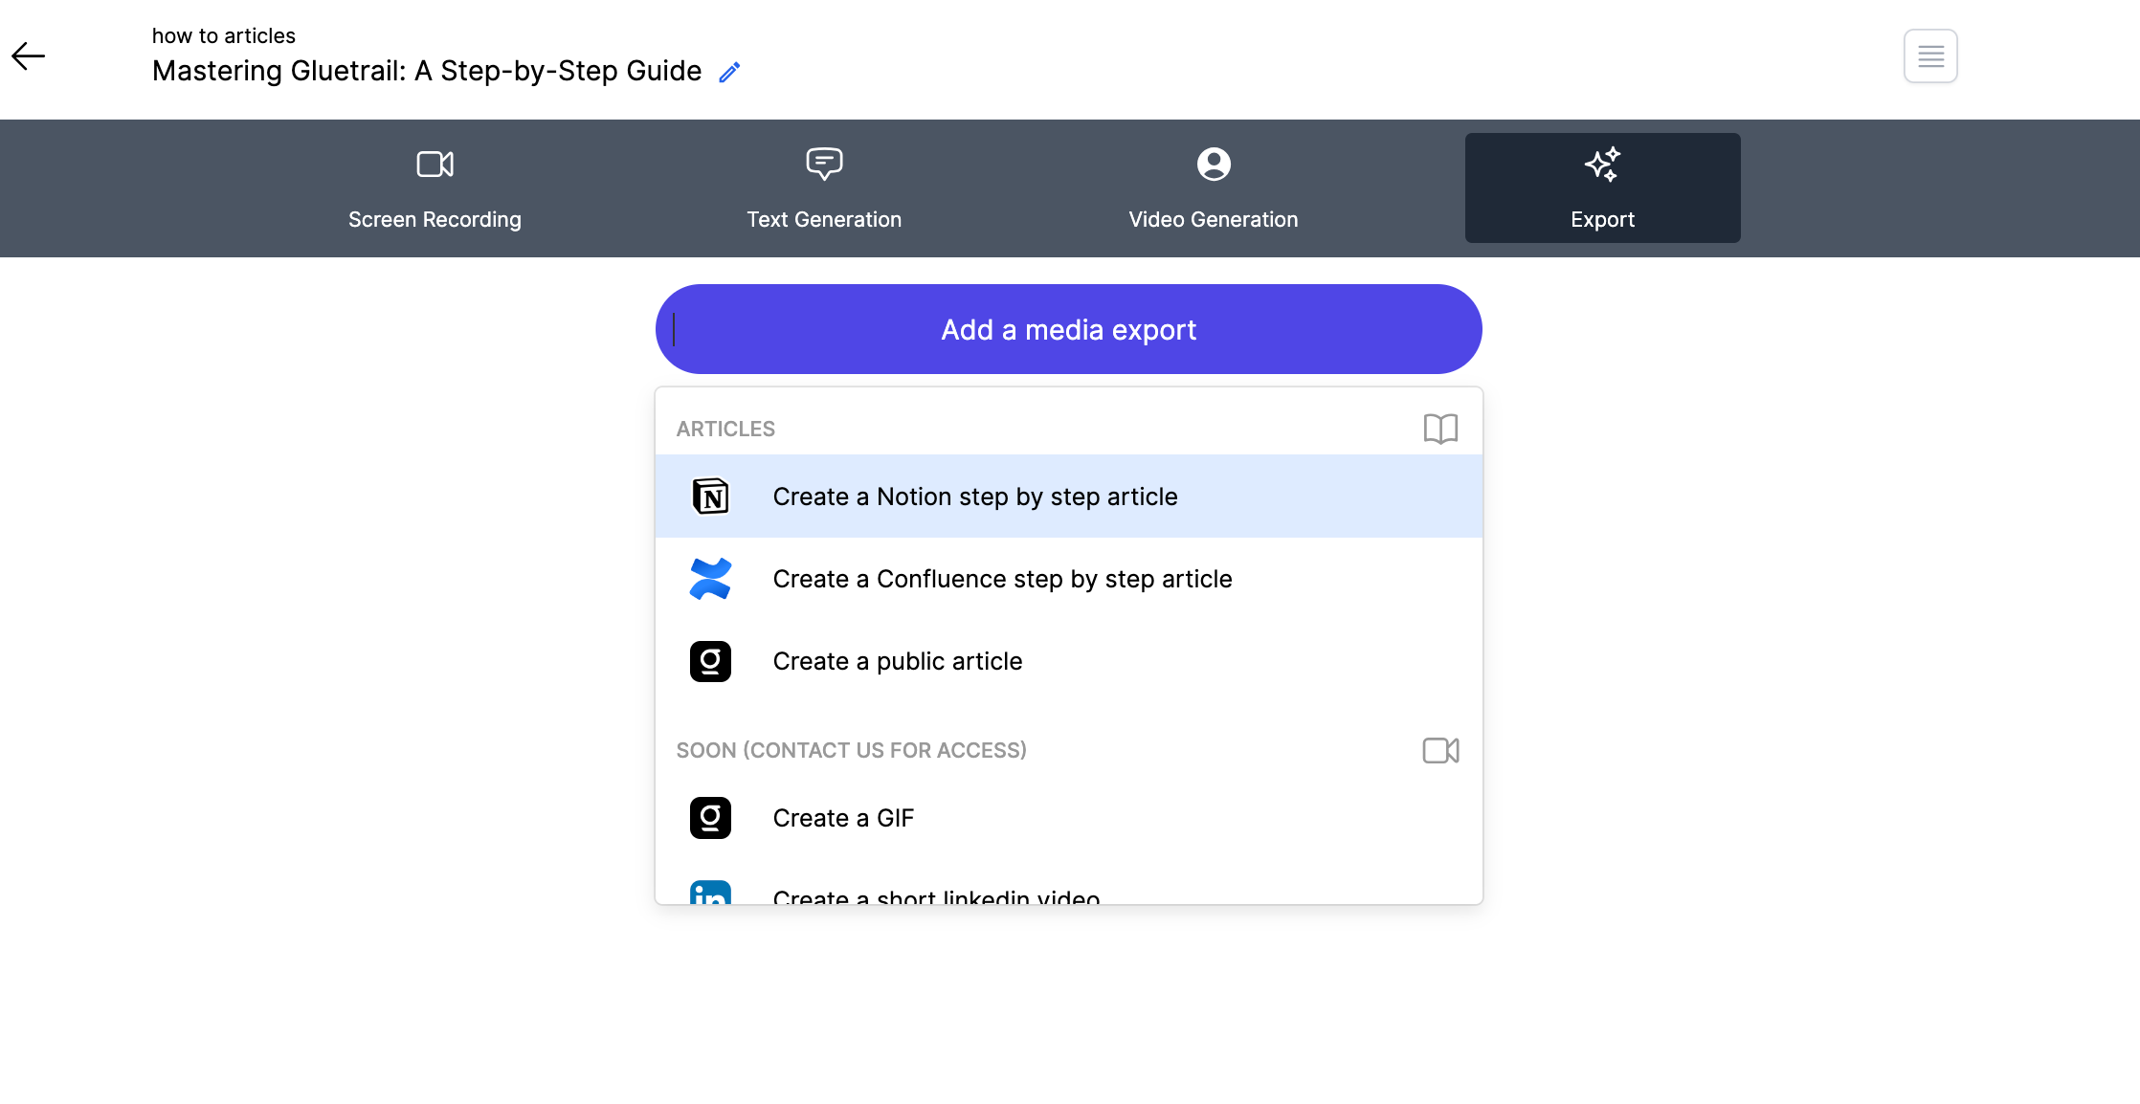Click the Confluence logo icon
The width and height of the screenshot is (2140, 1104).
click(x=710, y=579)
